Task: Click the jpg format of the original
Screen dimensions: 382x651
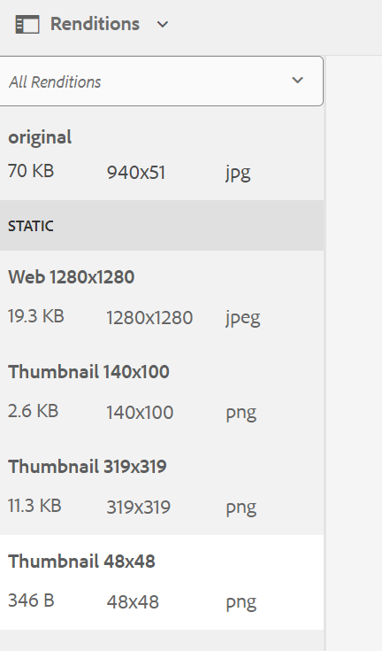Action: [x=238, y=173]
